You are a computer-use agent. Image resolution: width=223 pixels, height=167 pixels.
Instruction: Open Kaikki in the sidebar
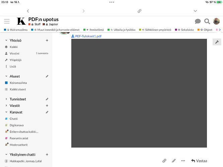coord(13,47)
